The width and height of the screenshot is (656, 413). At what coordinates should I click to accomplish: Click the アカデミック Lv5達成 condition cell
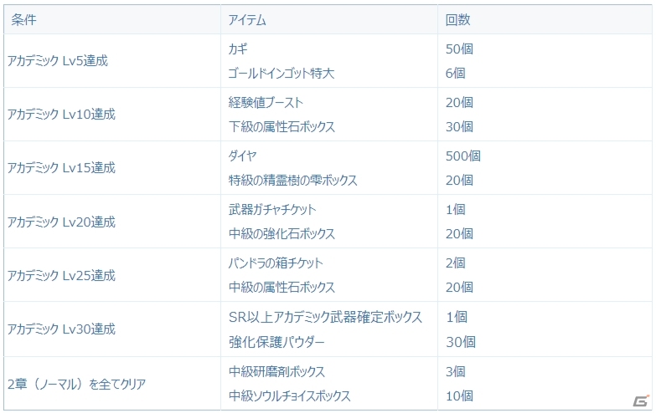[112, 61]
